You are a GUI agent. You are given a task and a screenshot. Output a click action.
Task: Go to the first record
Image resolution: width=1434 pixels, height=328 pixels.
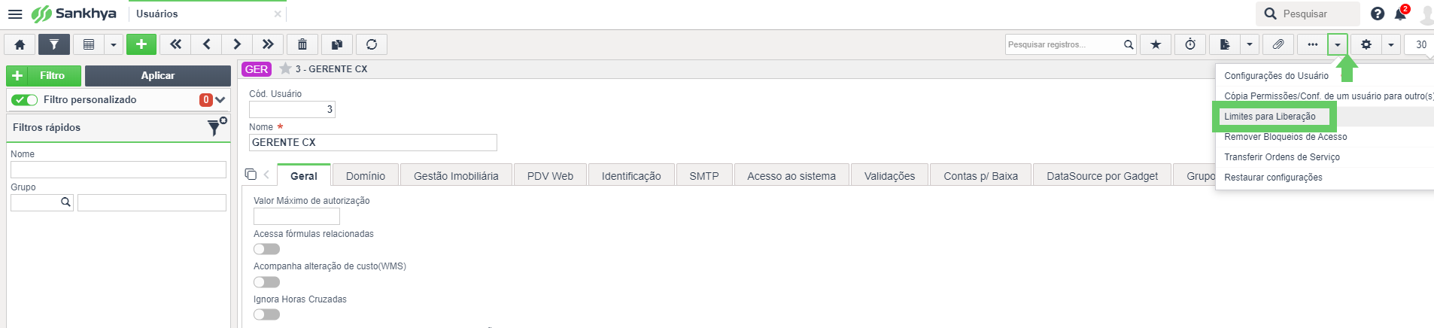click(175, 44)
